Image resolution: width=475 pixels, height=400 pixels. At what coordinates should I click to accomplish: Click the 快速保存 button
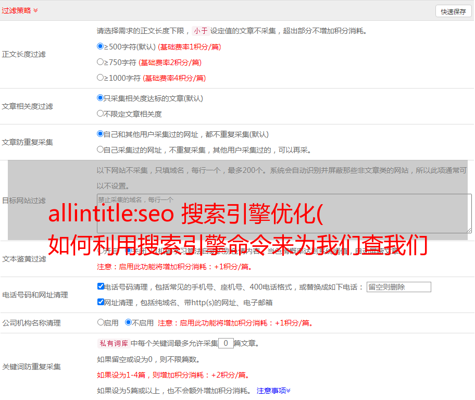pyautogui.click(x=453, y=11)
